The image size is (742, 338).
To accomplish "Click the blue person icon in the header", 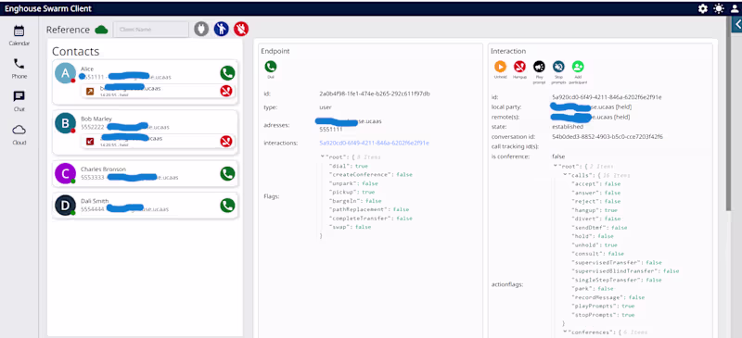I will (x=221, y=30).
